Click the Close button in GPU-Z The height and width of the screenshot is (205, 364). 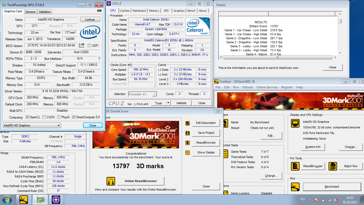click(x=92, y=125)
